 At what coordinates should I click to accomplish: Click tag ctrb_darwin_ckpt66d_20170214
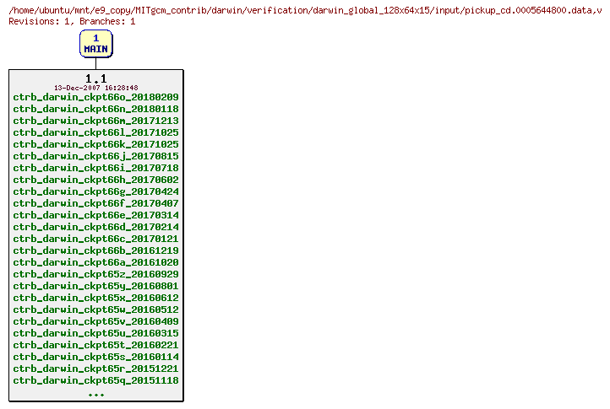click(x=96, y=227)
